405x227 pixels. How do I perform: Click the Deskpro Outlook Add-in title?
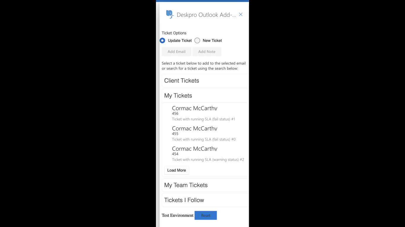pos(206,15)
